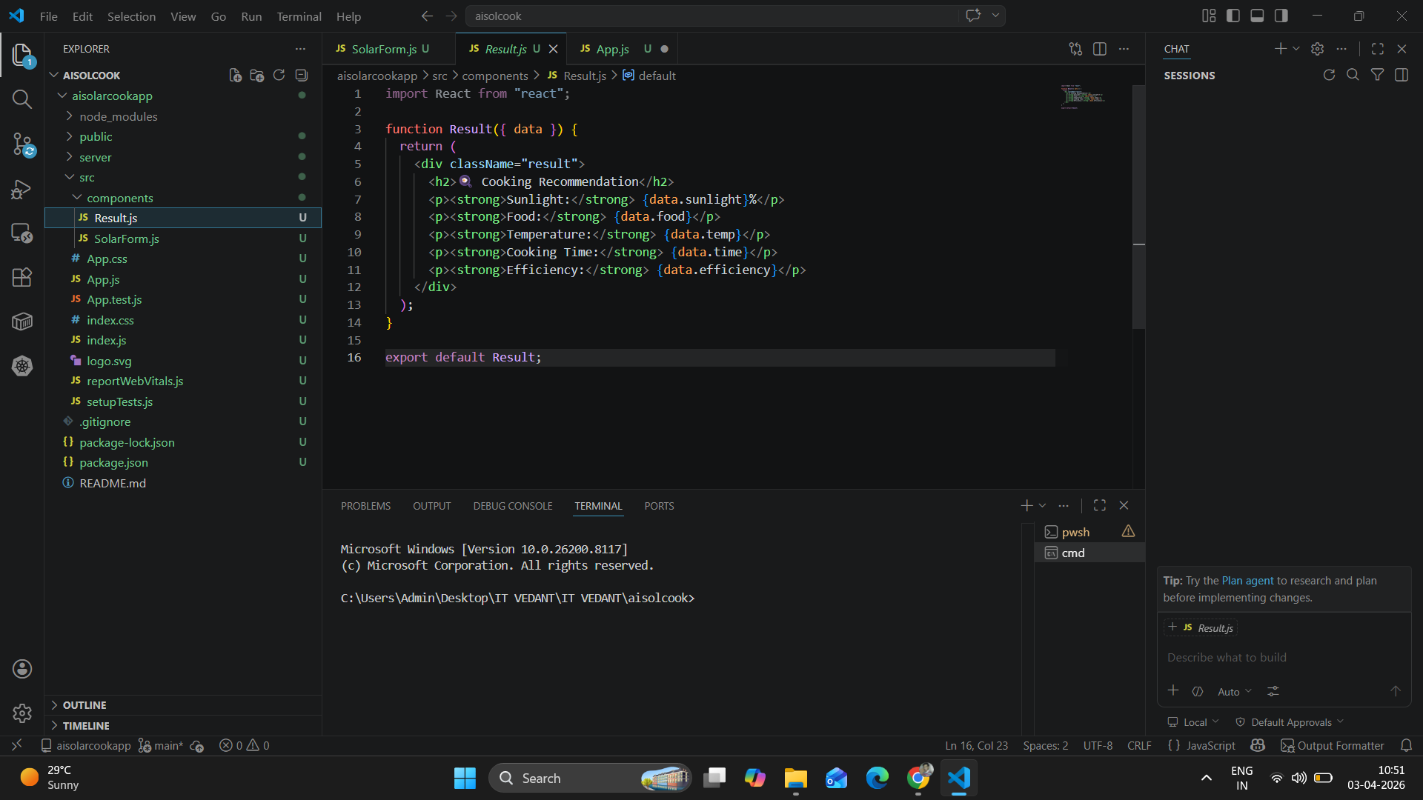Open the Auto model dropdown in chat

[x=1234, y=692]
